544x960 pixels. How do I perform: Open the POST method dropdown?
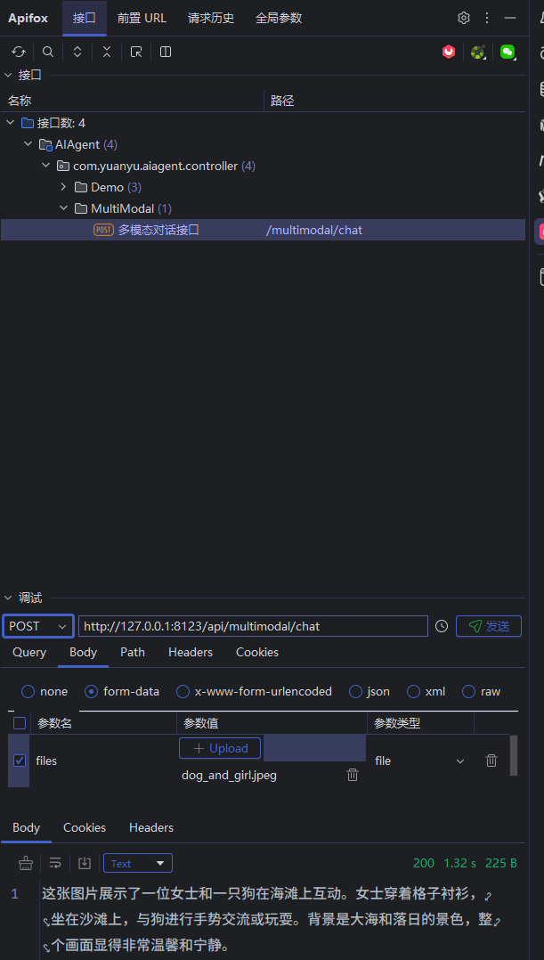[37, 626]
